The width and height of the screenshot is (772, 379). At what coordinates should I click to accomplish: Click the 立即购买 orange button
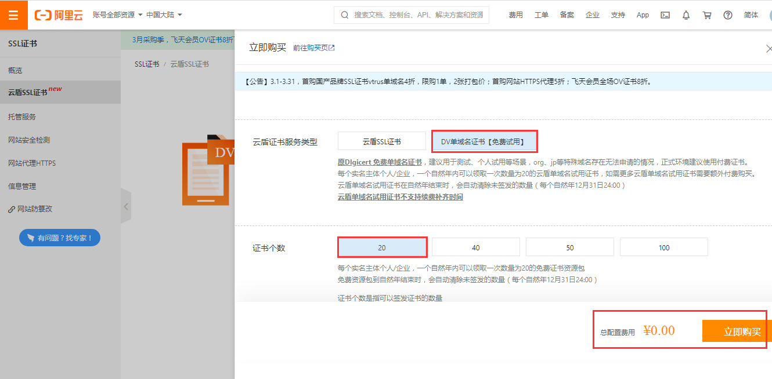737,331
